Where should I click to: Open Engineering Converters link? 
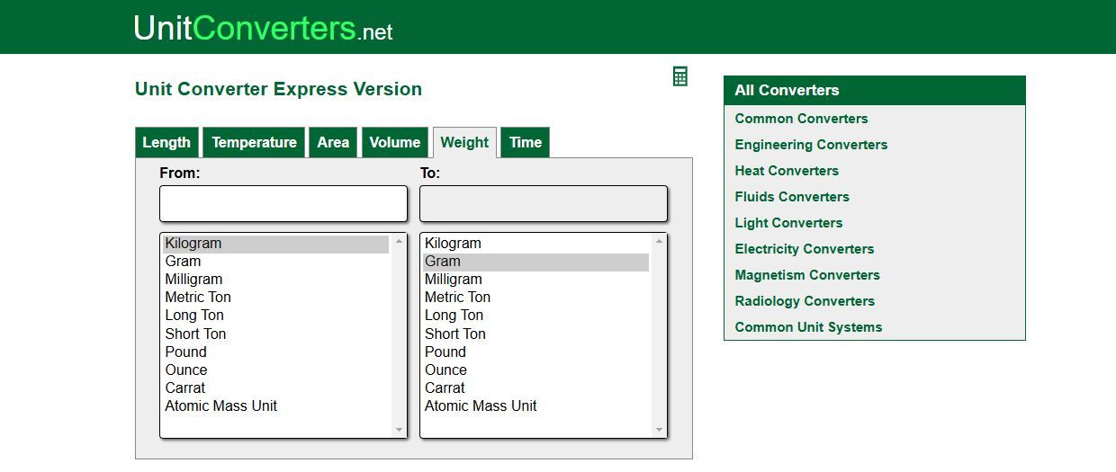click(811, 145)
